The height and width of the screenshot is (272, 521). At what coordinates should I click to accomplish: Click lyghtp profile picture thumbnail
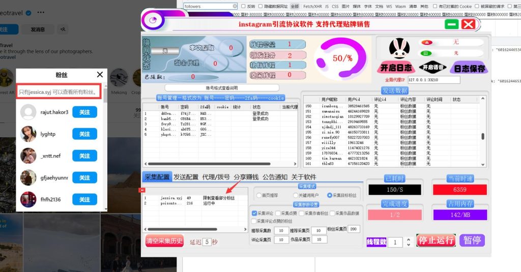[x=28, y=134]
